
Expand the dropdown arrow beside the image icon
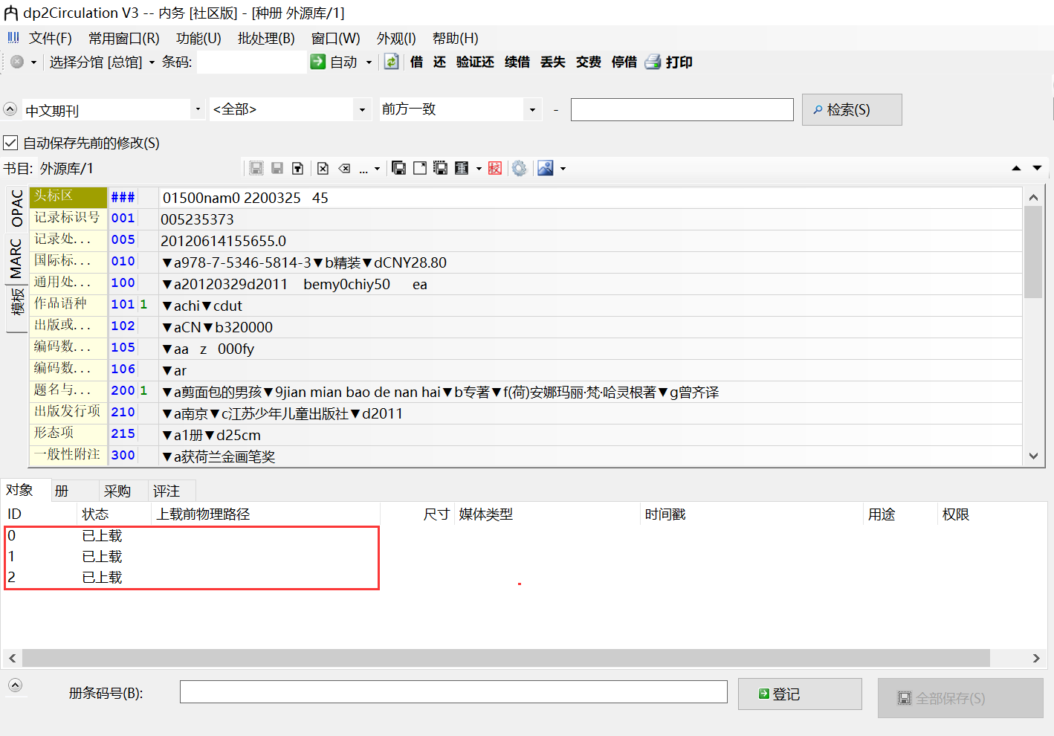pyautogui.click(x=563, y=169)
